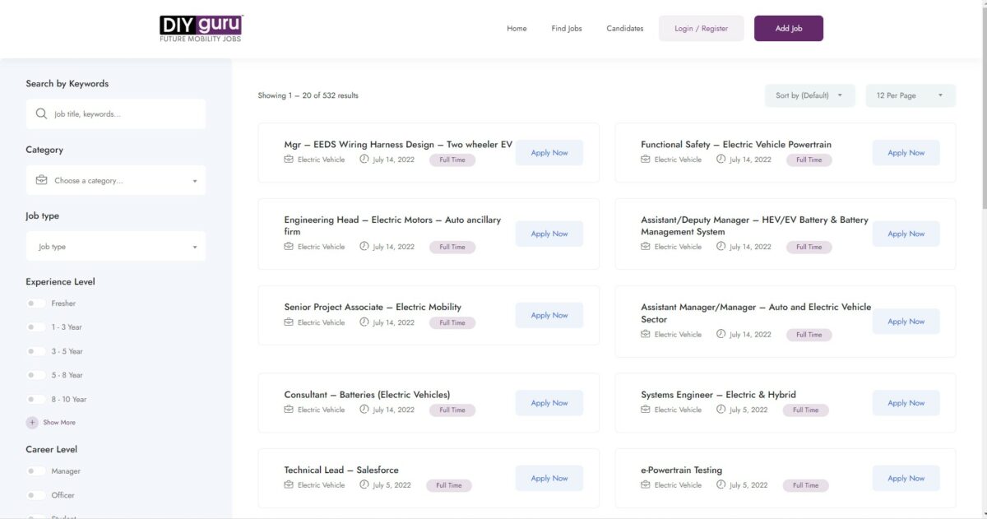
Task: Click the search magnifier icon
Action: click(42, 114)
